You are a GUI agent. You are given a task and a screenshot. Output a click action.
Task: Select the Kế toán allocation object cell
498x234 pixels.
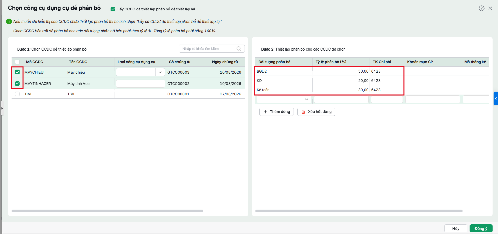[x=284, y=90]
